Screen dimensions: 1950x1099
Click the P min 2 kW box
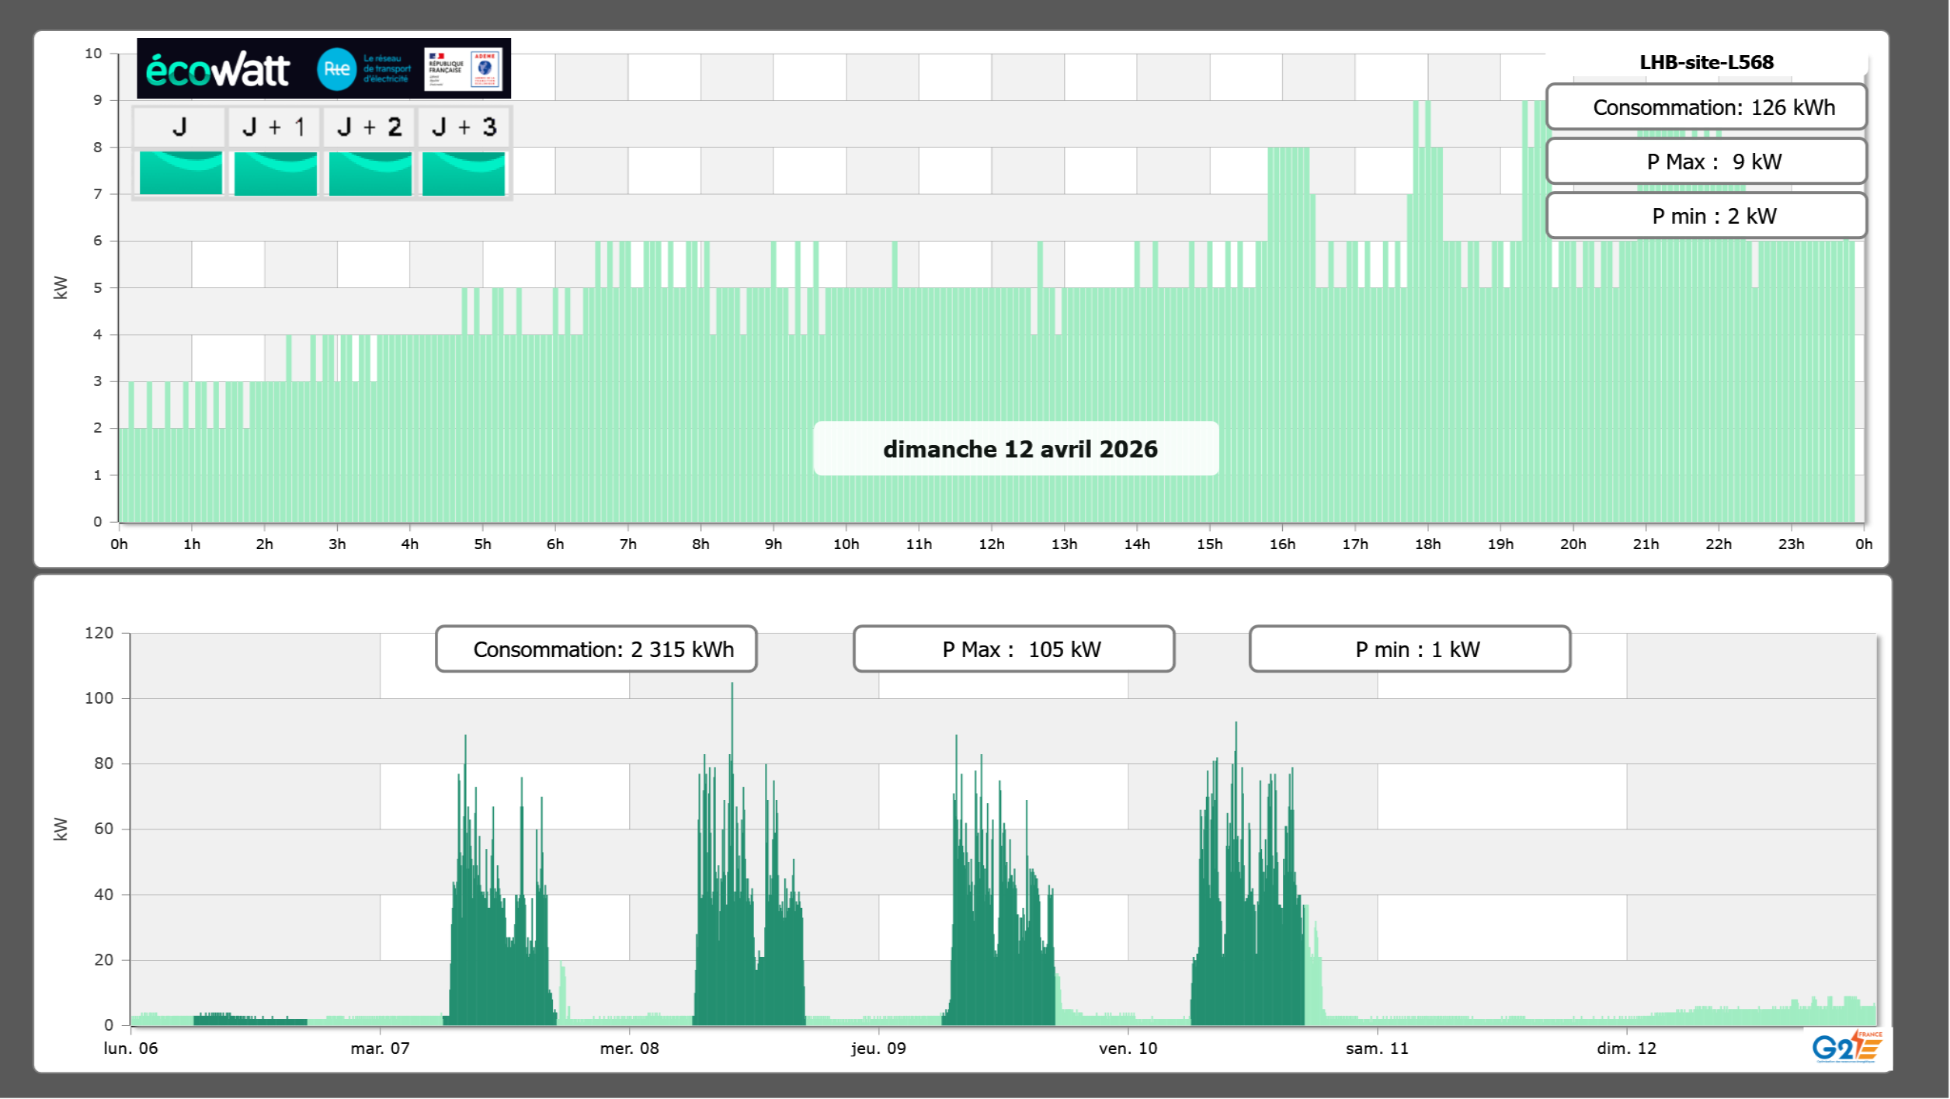click(x=1706, y=216)
